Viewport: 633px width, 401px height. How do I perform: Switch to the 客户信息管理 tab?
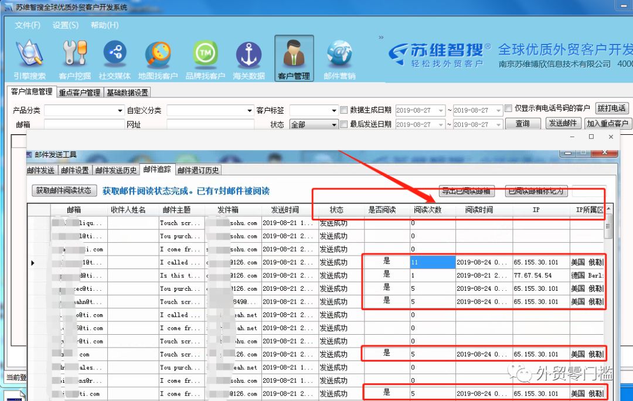(x=32, y=91)
